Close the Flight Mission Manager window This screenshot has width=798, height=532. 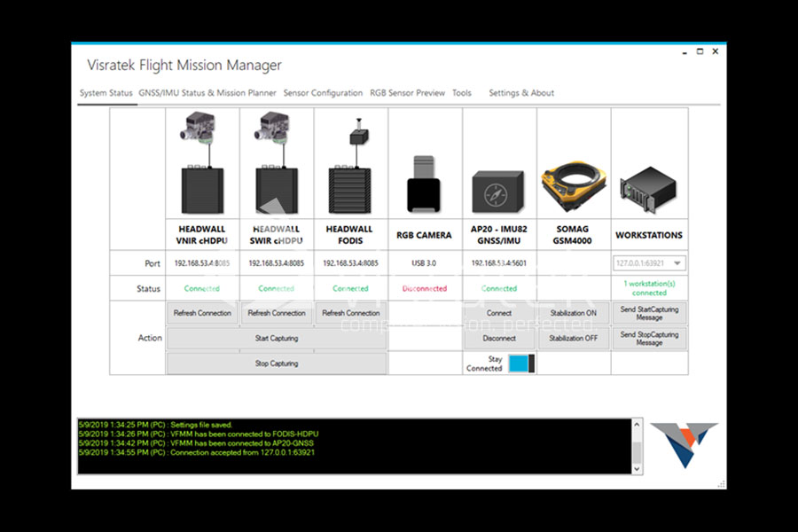point(715,51)
